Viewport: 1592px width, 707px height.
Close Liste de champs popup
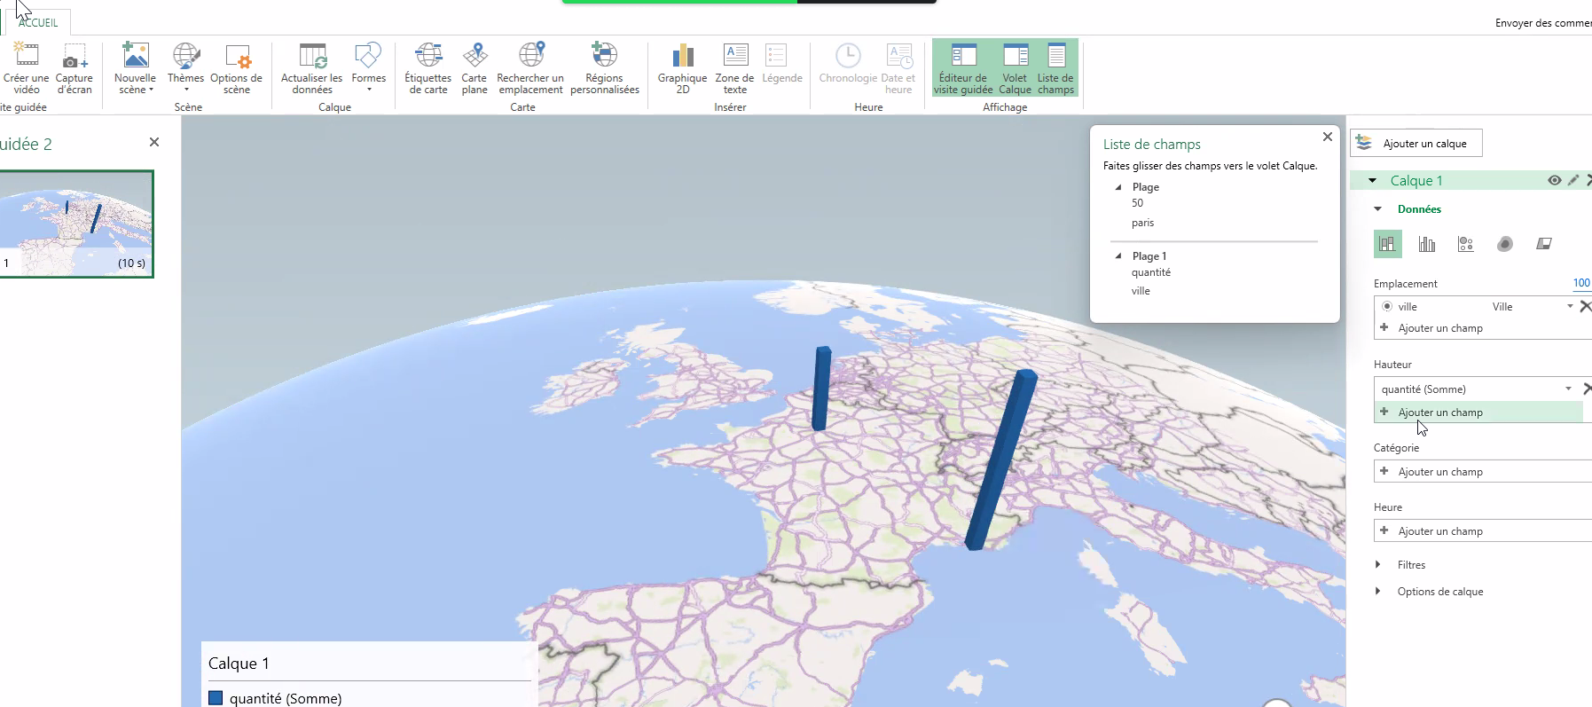coord(1328,137)
